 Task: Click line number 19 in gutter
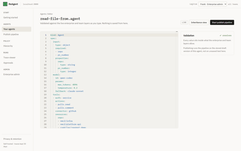click(x=45, y=95)
